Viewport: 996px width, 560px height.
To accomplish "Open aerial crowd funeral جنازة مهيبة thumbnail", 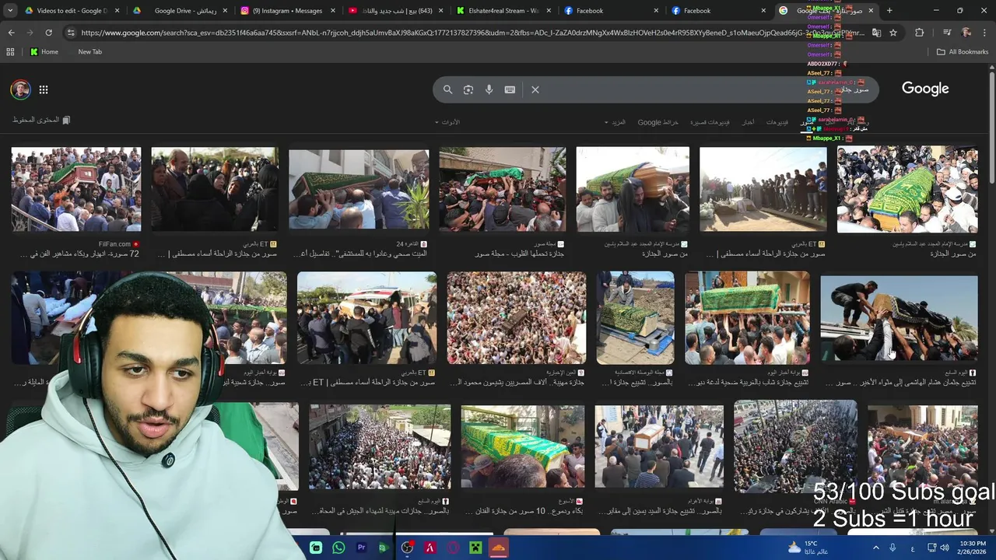I will coord(517,317).
